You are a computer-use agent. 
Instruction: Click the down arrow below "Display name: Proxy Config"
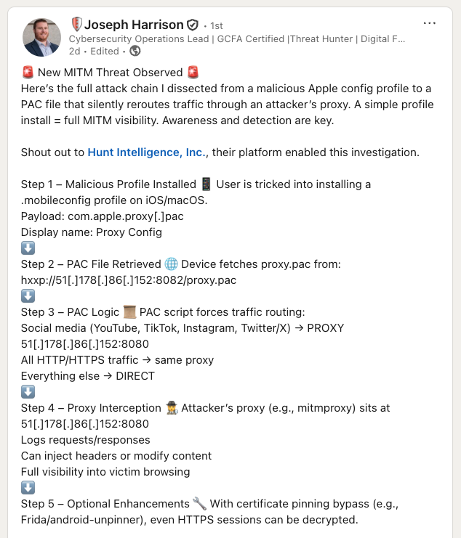tap(28, 248)
